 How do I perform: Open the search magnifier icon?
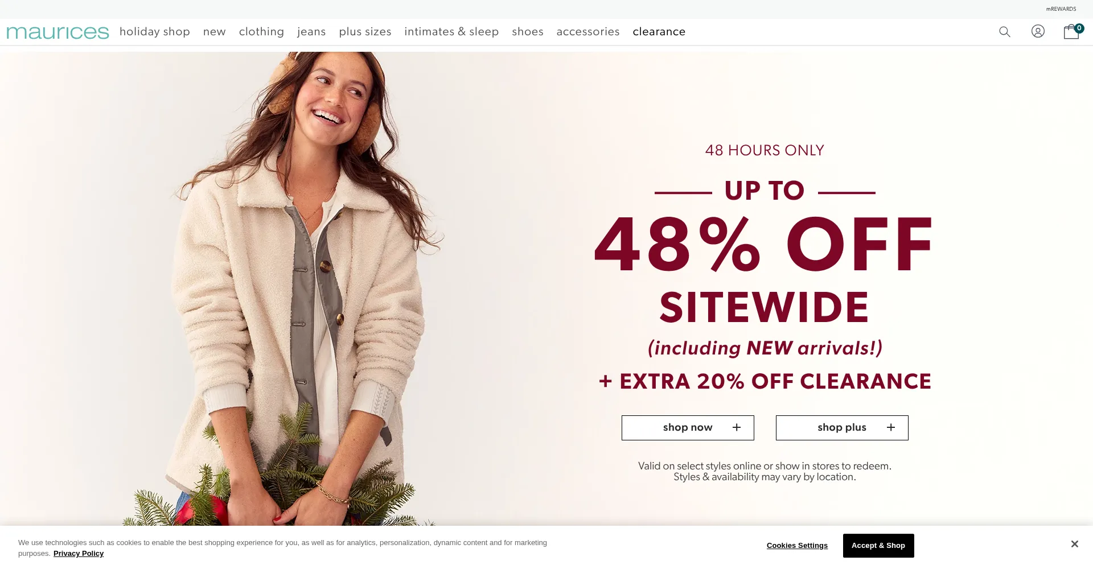(x=1005, y=32)
